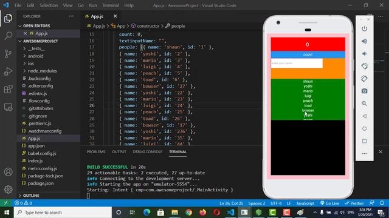Open editor more actions menu
The image size is (389, 218).
[x=380, y=16]
